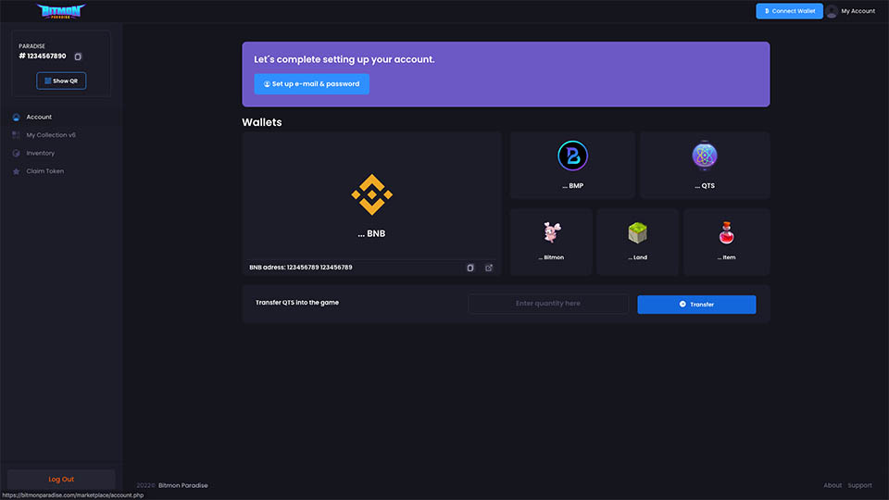Open the About link in footer
This screenshot has width=889, height=500.
pyautogui.click(x=833, y=485)
